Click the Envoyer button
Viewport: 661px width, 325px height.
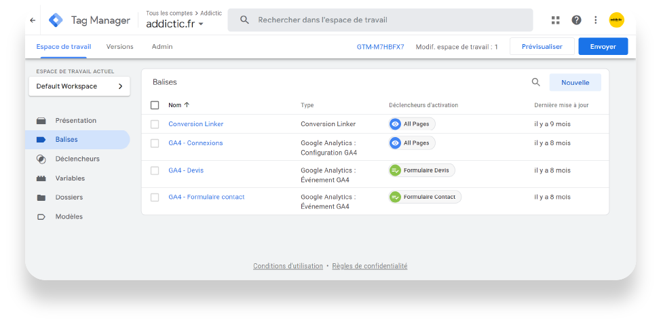pos(603,47)
